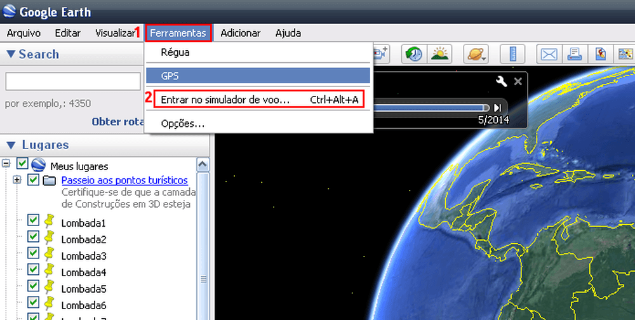Select the Lombada1 placemark label
The image size is (635, 320).
pyautogui.click(x=84, y=223)
